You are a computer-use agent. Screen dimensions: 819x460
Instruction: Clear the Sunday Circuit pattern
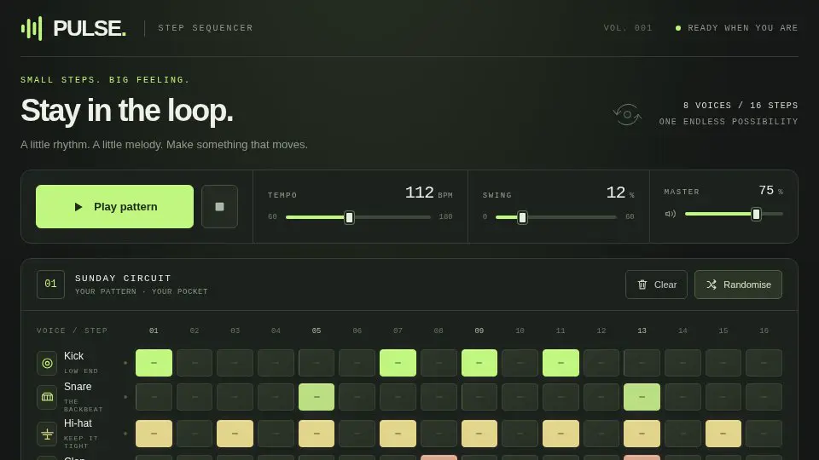coord(656,285)
